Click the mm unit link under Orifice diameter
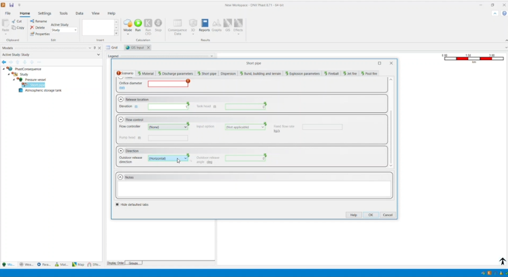This screenshot has width=508, height=277. coord(122,88)
